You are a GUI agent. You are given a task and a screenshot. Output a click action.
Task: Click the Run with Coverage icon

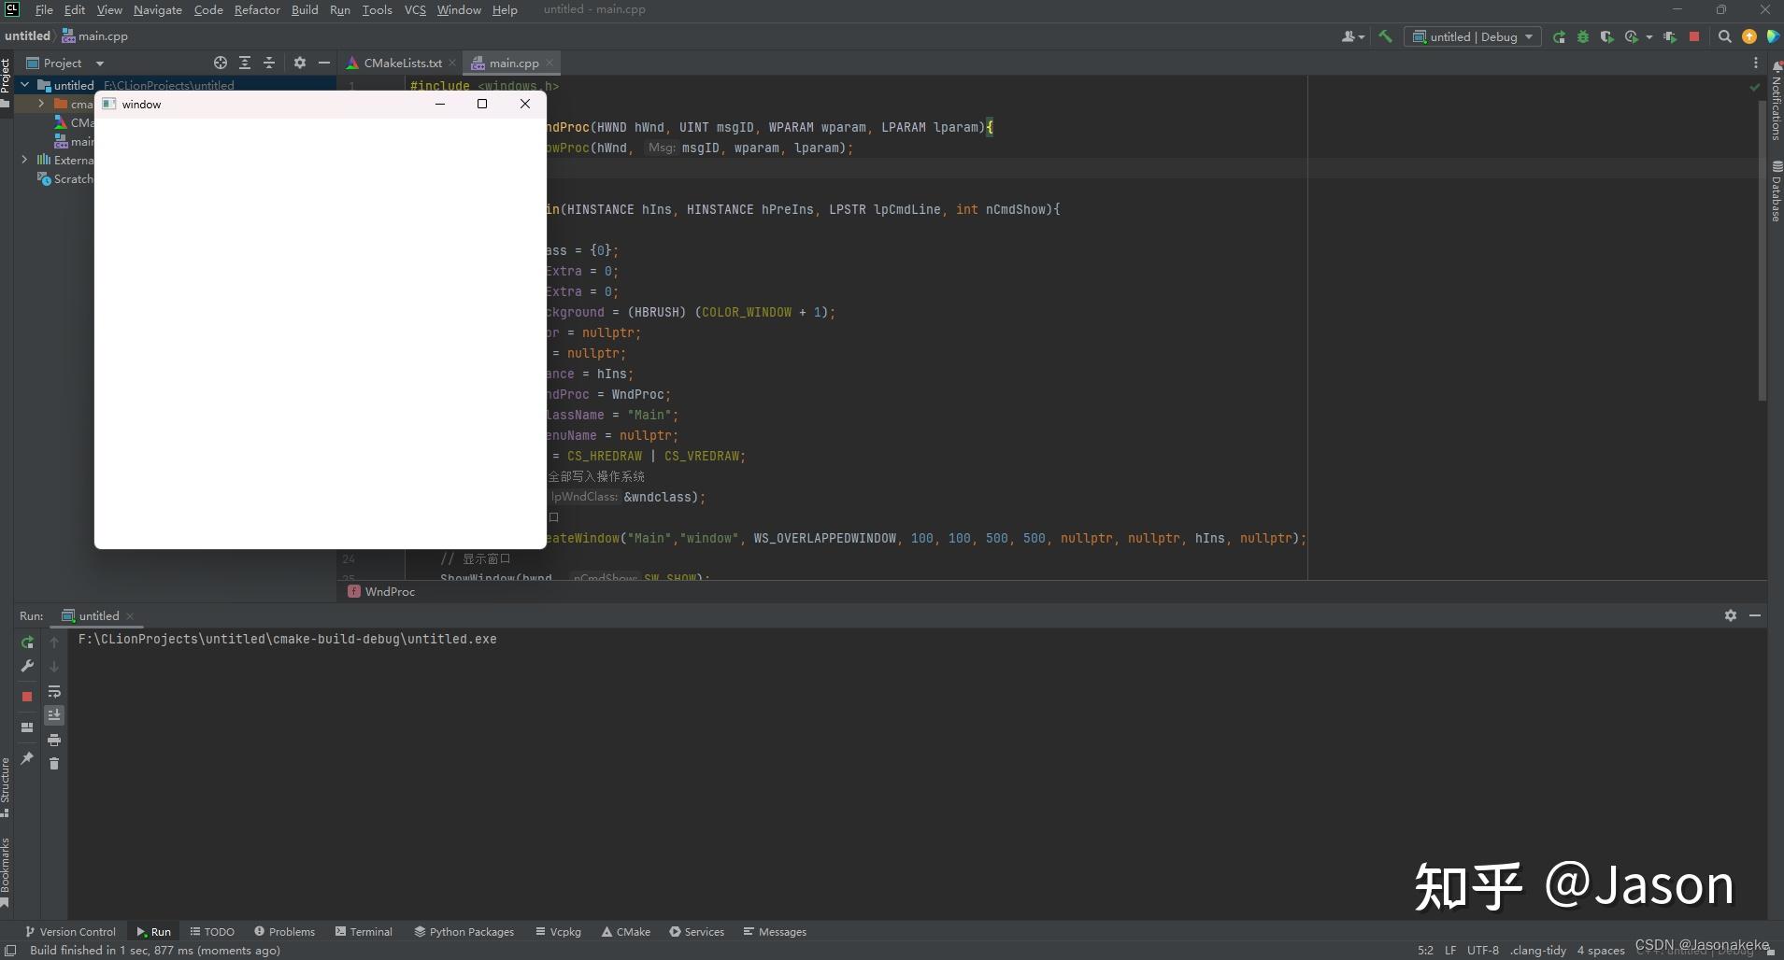coord(1606,36)
